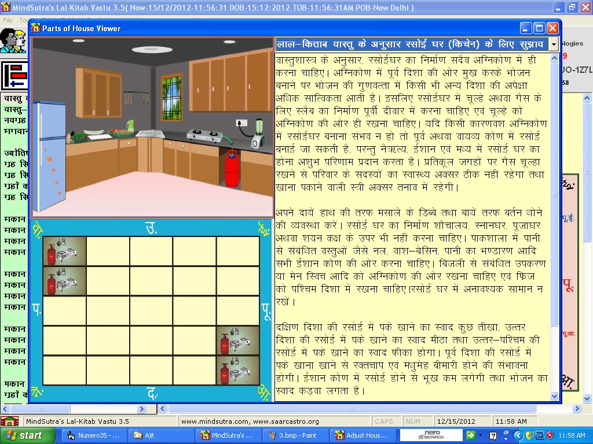Viewport: 593px width, 444px height.
Task: Close the Parts of House Viewer window
Action: [552, 28]
